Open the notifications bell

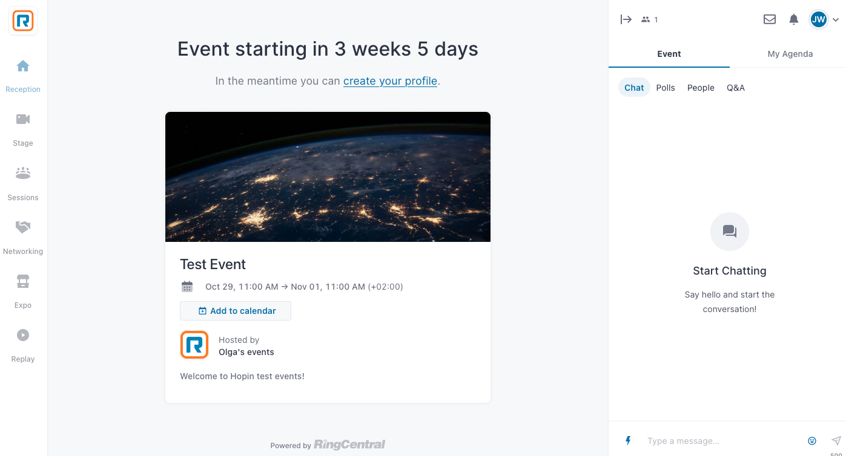pyautogui.click(x=794, y=19)
